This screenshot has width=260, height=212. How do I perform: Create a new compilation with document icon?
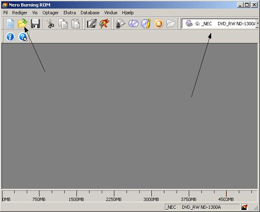[x=10, y=24]
